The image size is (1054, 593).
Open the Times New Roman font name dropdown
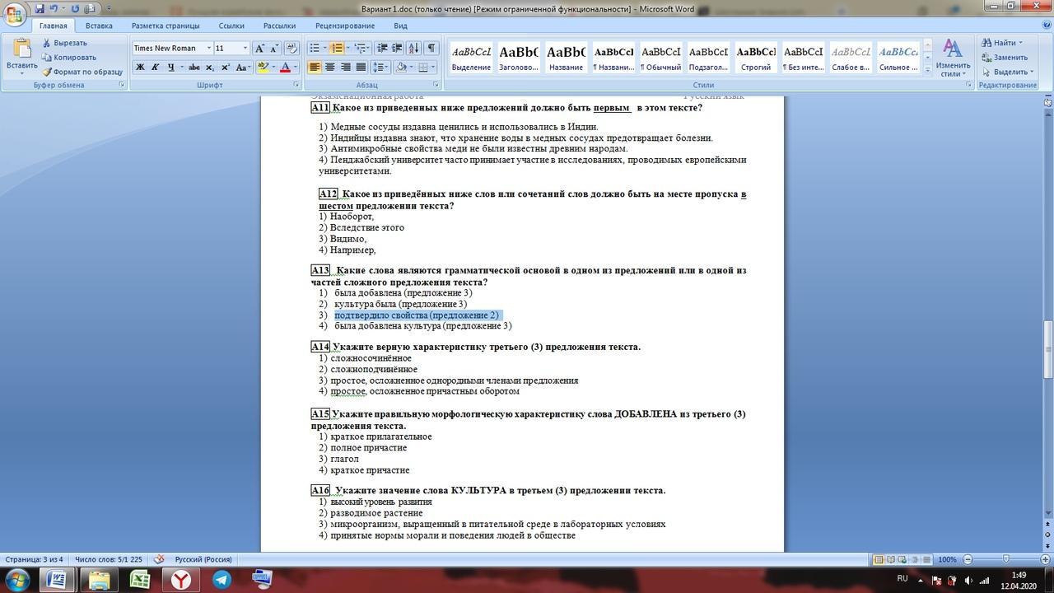pyautogui.click(x=209, y=48)
